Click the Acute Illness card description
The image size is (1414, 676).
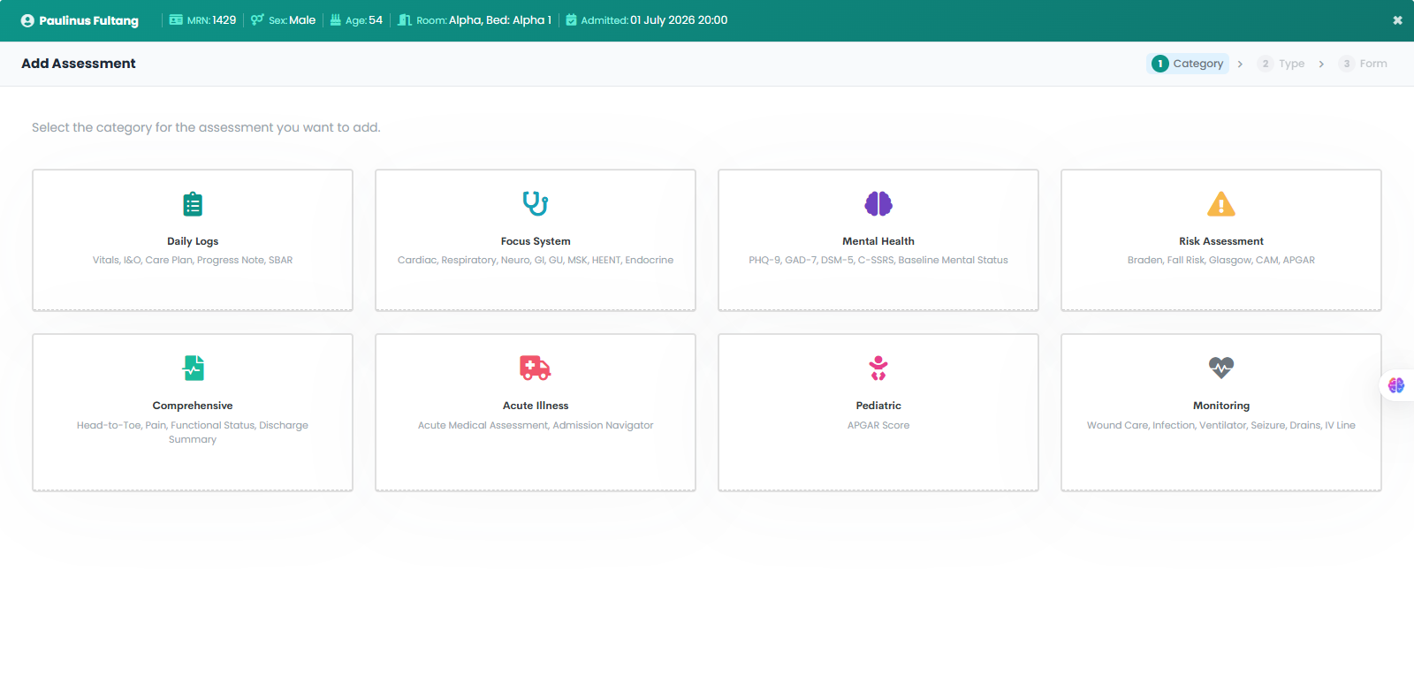[536, 425]
